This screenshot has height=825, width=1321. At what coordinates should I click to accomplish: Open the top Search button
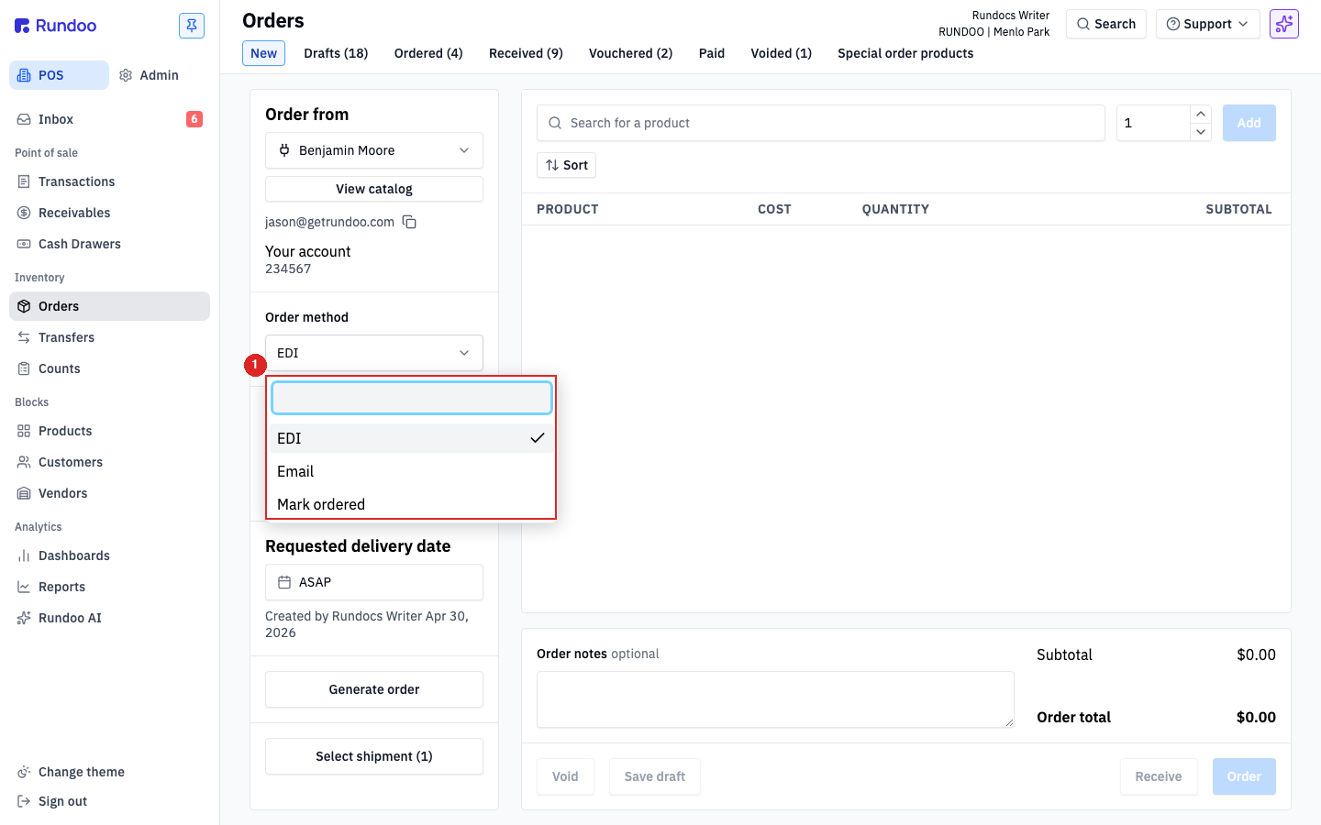(x=1106, y=24)
